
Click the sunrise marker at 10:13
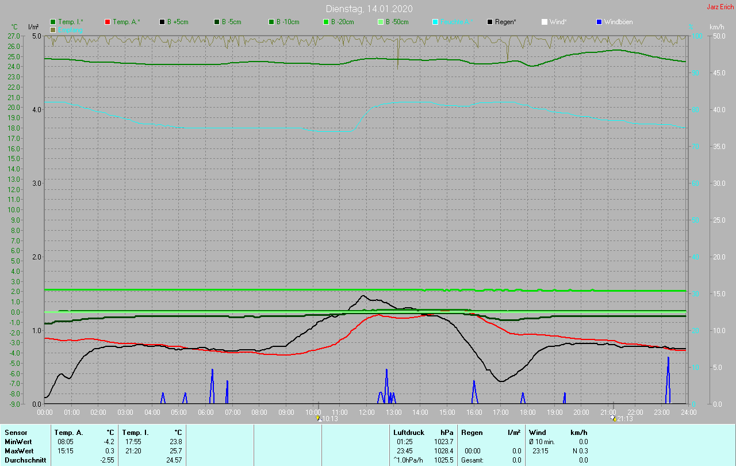coord(319,419)
